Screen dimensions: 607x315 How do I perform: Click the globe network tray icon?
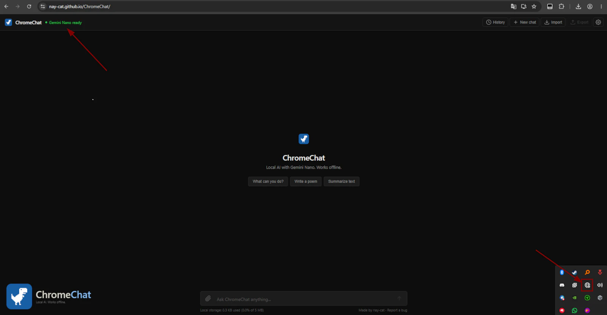coord(587,285)
